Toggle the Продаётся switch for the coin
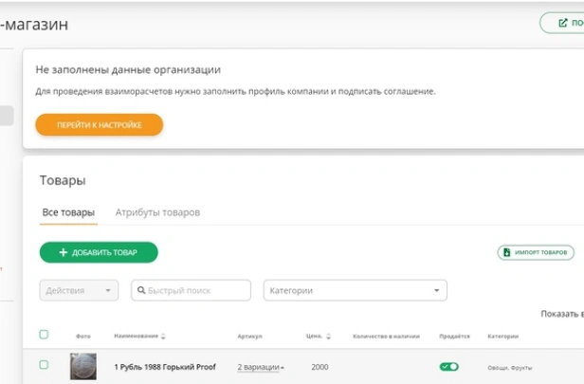Image resolution: width=584 pixels, height=384 pixels. pyautogui.click(x=448, y=367)
